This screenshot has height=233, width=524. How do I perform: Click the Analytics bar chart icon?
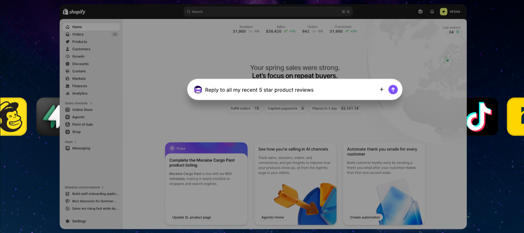pos(68,93)
